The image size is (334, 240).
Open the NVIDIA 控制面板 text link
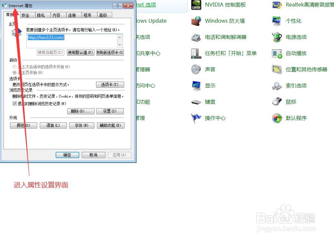(225, 5)
